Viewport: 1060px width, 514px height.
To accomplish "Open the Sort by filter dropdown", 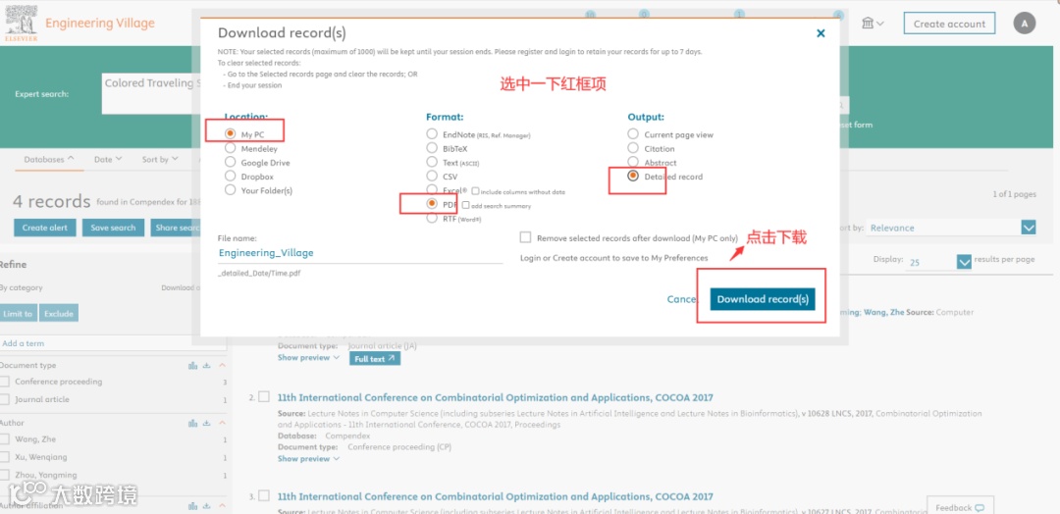I will pos(160,160).
